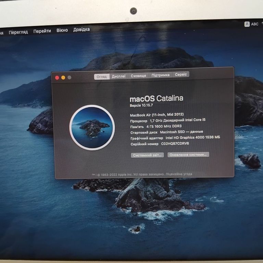Switch to the Сервіс tab

pyautogui.click(x=181, y=74)
